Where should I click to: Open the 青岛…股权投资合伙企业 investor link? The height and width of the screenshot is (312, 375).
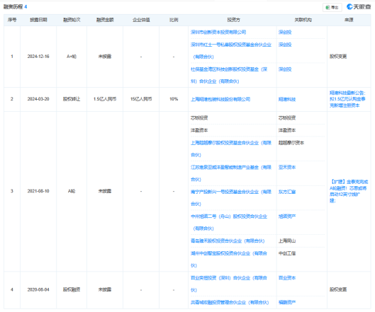[x=228, y=241]
